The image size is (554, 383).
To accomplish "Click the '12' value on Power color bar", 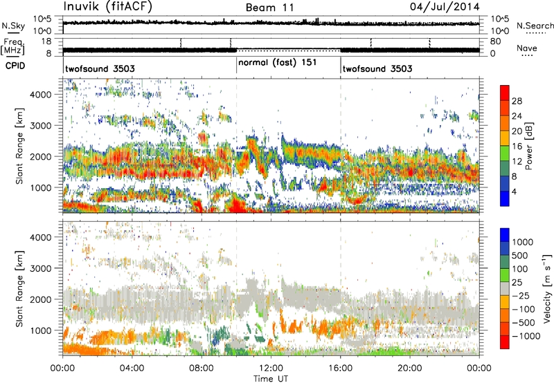I will coord(517,162).
